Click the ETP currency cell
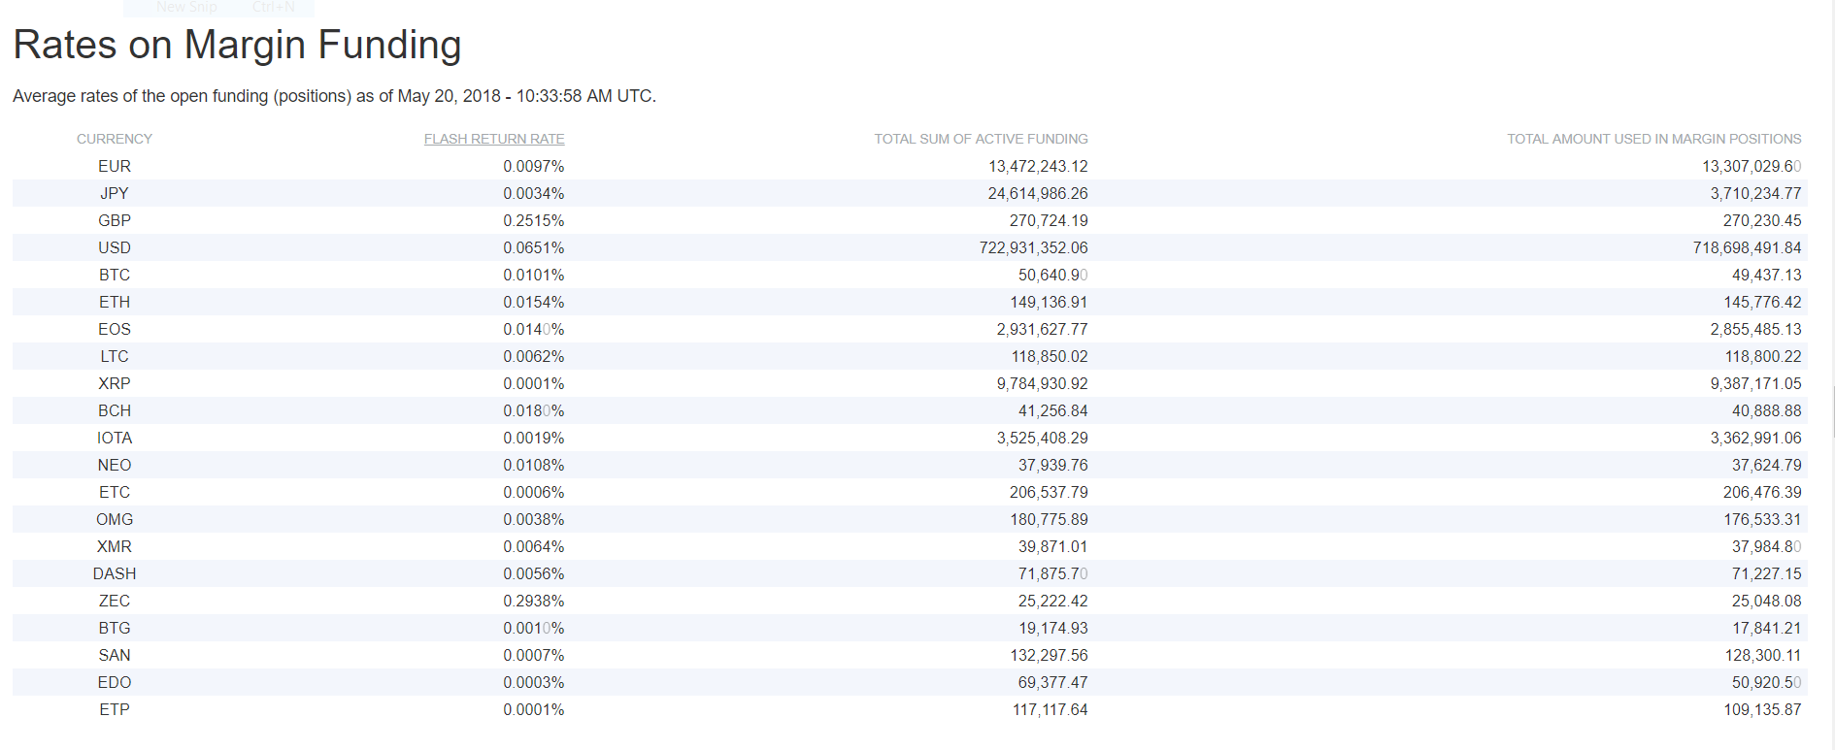The width and height of the screenshot is (1835, 750). pos(115,709)
